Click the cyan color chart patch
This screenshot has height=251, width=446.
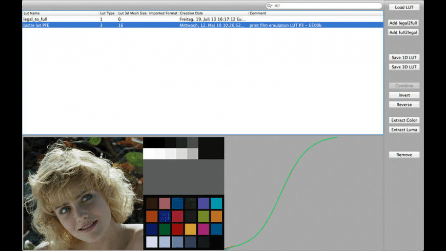(x=216, y=203)
